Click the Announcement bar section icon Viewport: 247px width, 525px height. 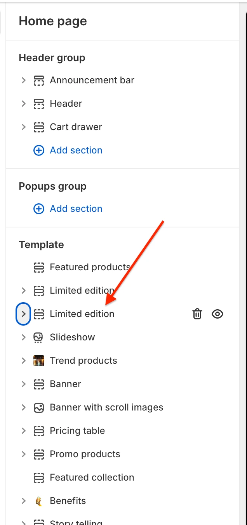38,80
